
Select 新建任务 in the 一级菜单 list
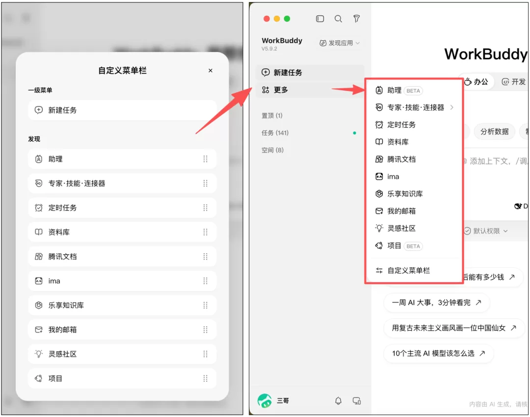coord(122,110)
